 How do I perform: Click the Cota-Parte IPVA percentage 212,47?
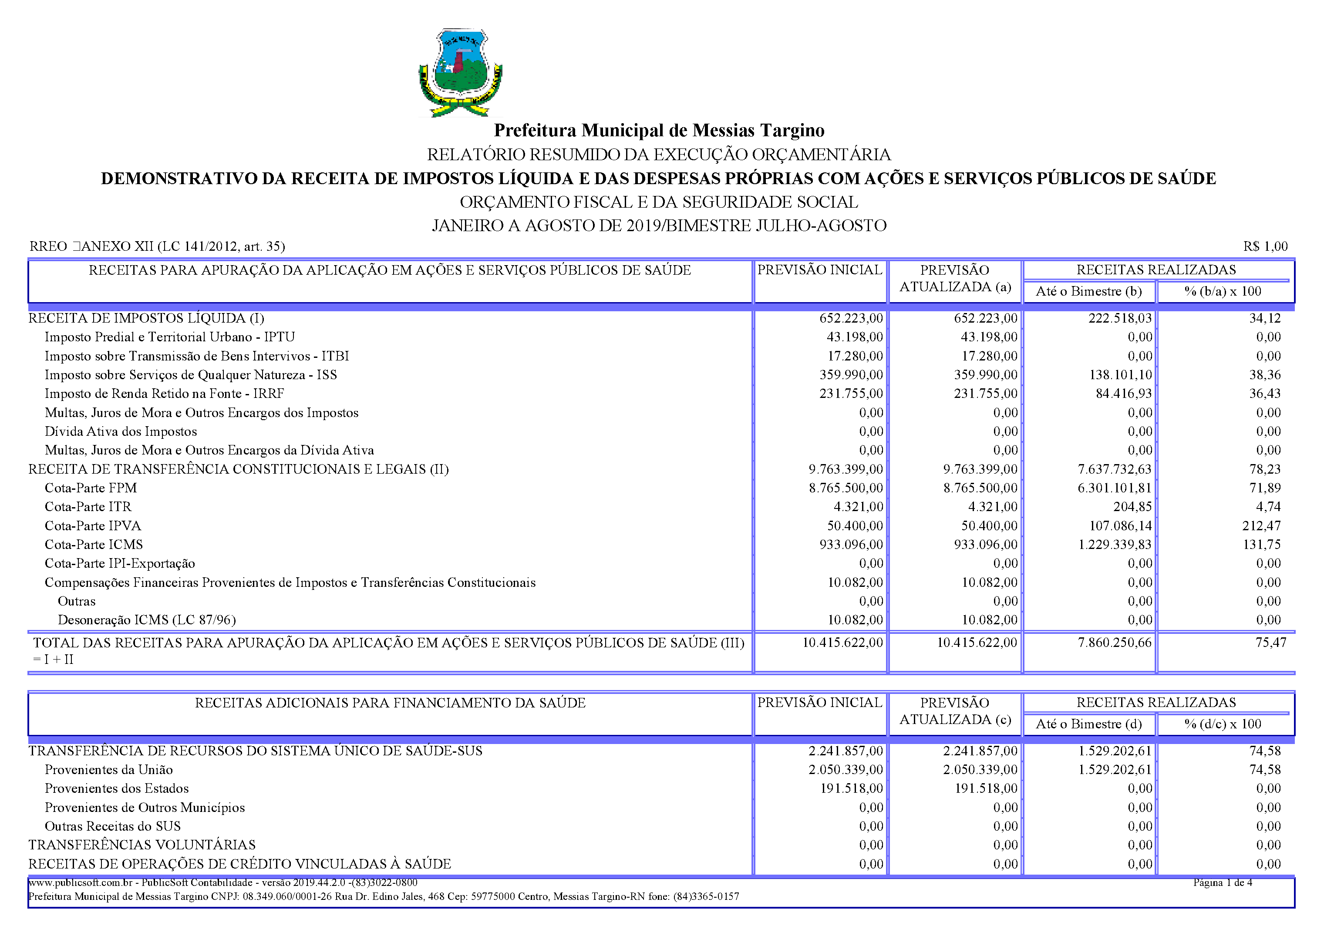(x=1261, y=526)
